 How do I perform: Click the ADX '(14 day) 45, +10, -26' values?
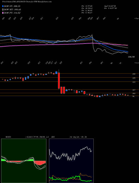[78, 137]
